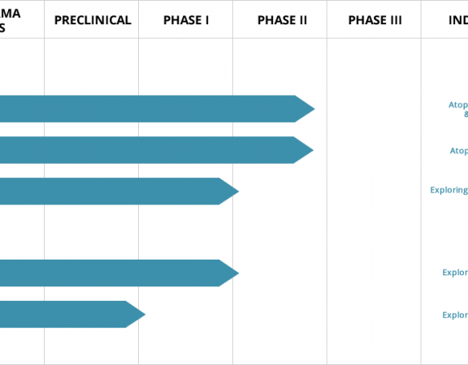Click the PRECLINICAL column header
Screen dimensions: 468x365
click(x=93, y=20)
